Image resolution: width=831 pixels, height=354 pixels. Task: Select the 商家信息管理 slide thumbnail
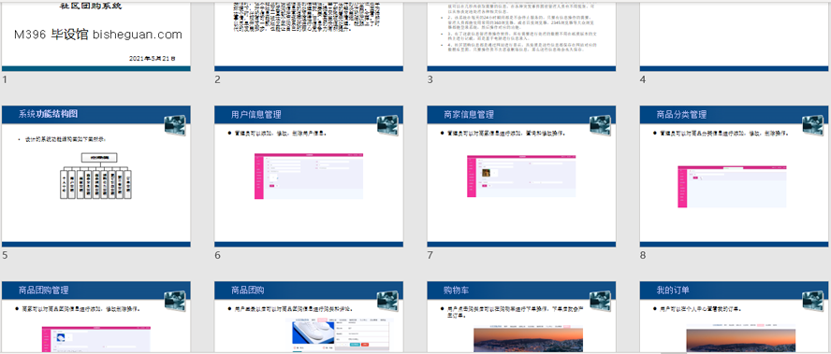pos(521,177)
